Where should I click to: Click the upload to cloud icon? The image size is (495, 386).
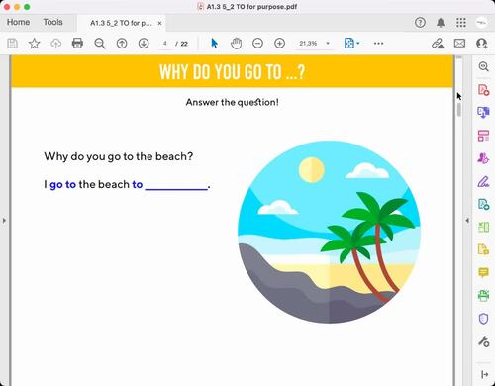56,44
